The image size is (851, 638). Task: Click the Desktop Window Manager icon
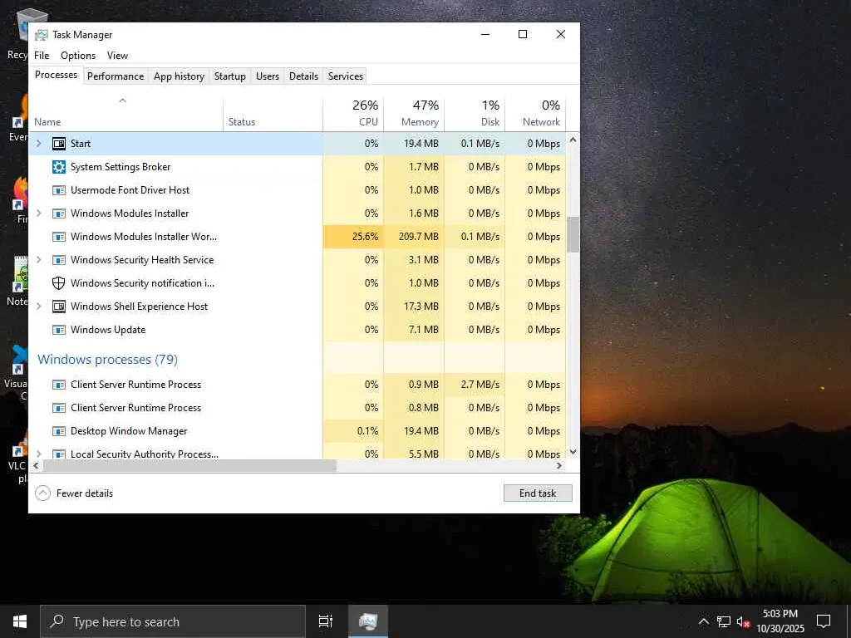(x=59, y=431)
